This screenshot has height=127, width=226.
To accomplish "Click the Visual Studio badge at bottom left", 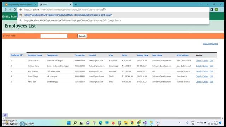I will tap(5, 115).
